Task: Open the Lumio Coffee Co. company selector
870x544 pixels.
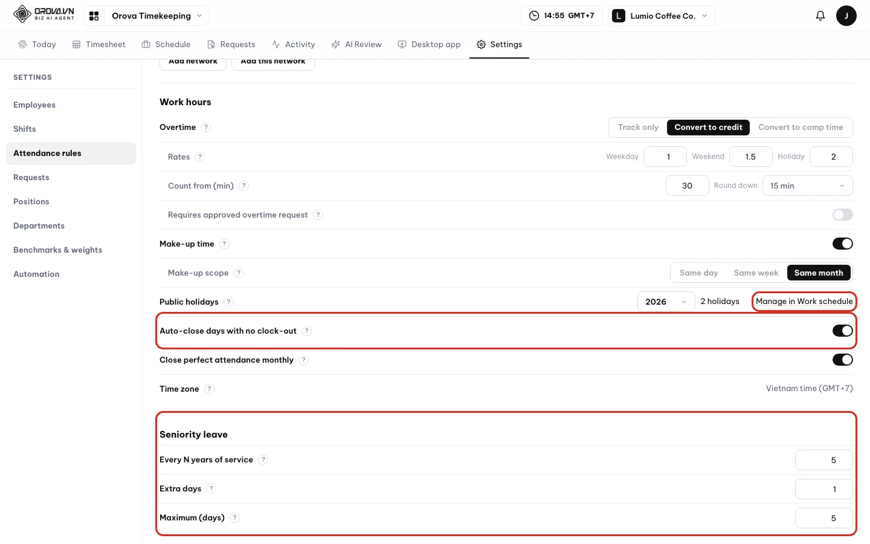Action: tap(662, 16)
